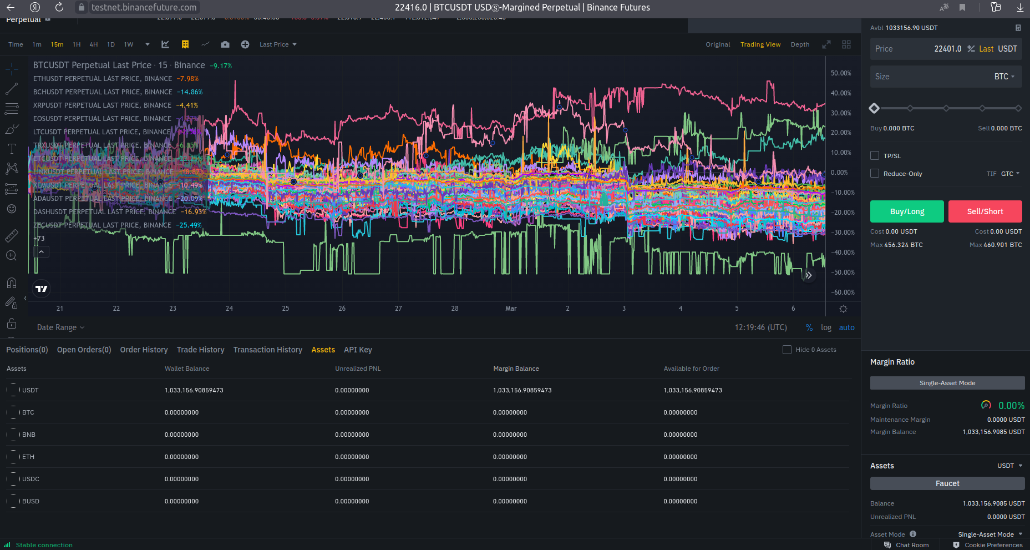Open Transaction History tab
Image resolution: width=1030 pixels, height=550 pixels.
click(268, 350)
